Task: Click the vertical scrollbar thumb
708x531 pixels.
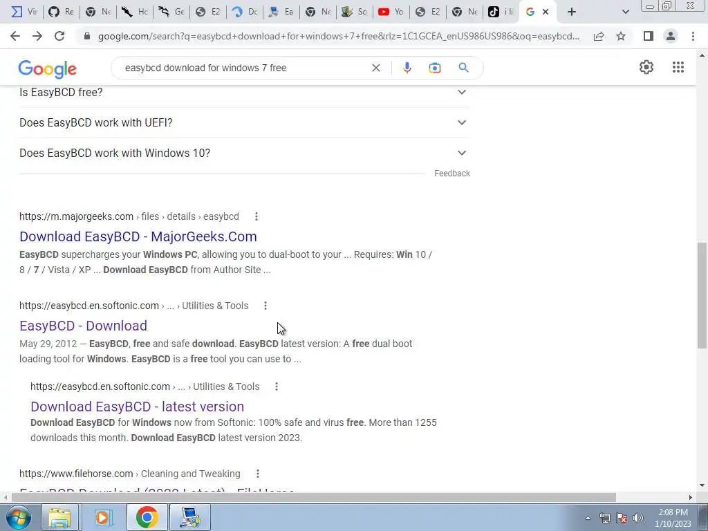Action: click(702, 295)
